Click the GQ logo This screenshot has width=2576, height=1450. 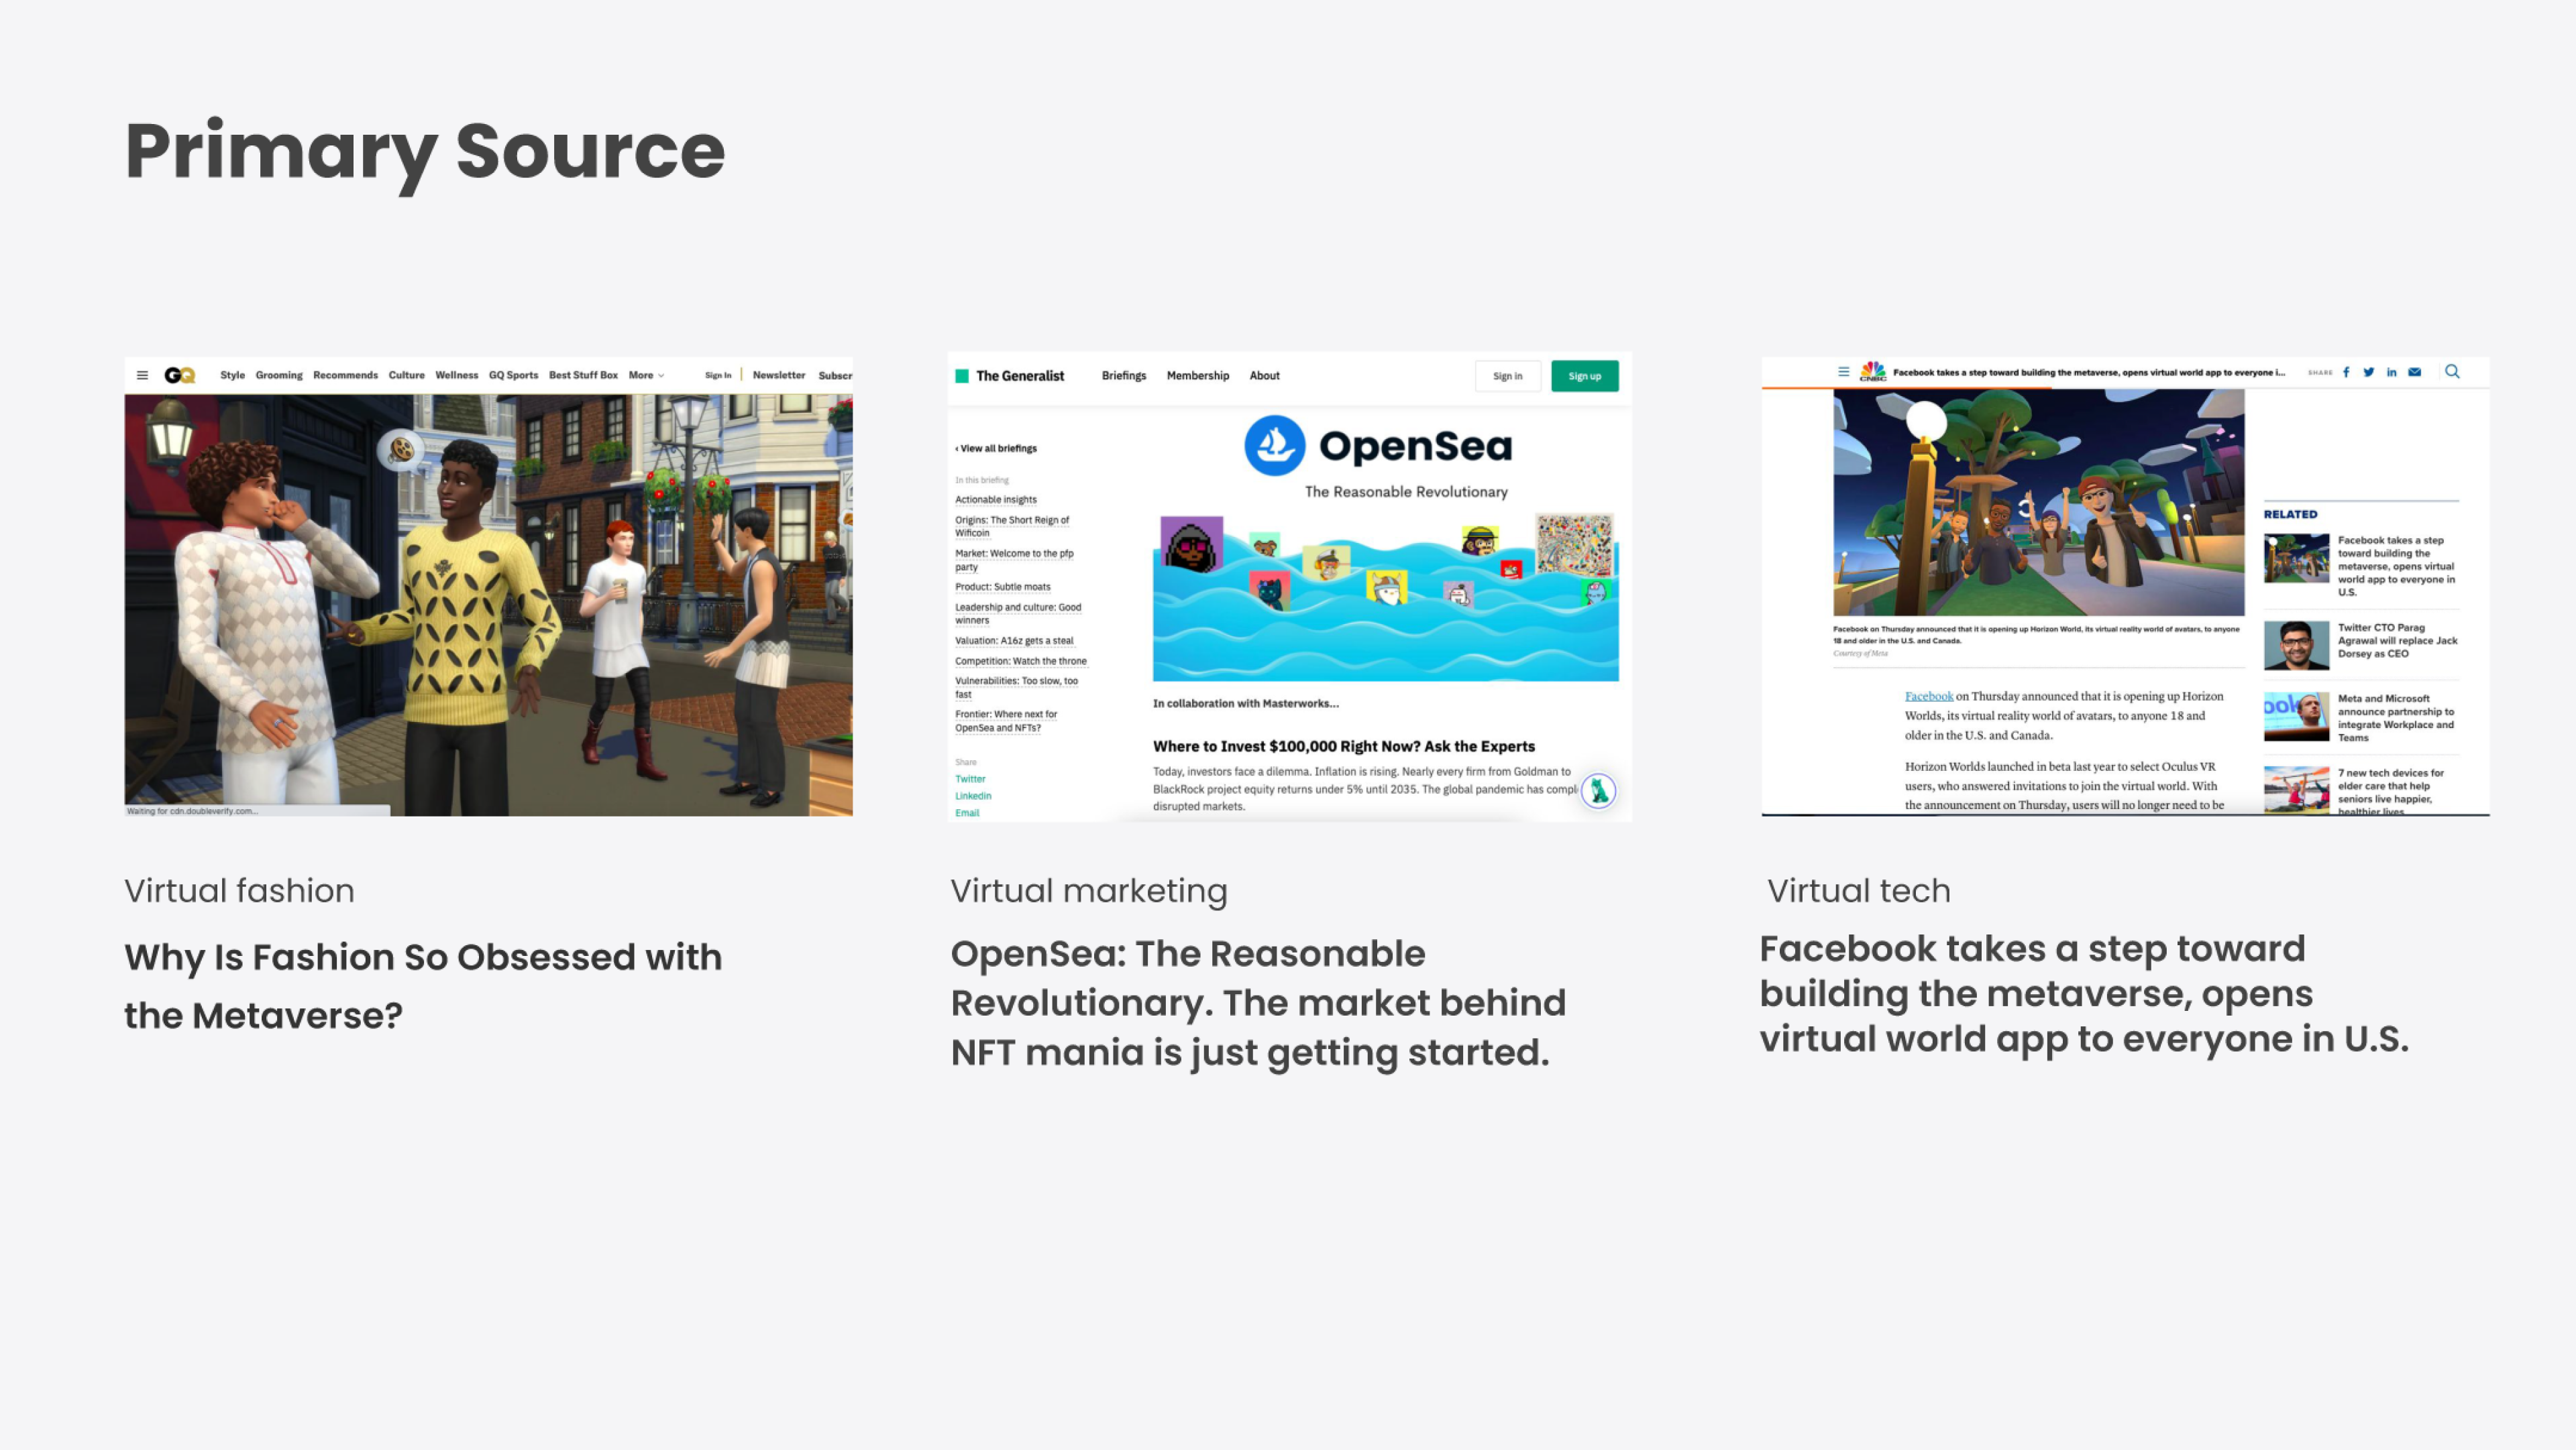click(180, 376)
